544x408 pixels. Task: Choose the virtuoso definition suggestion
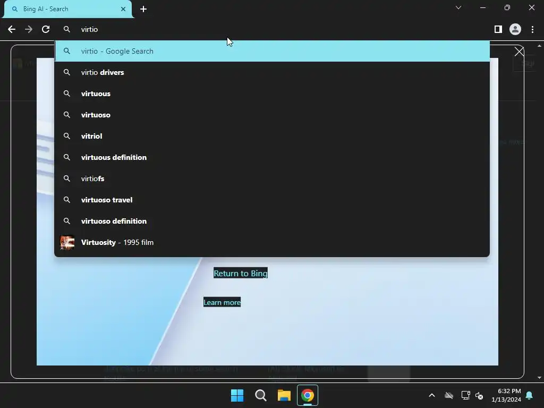point(272,221)
